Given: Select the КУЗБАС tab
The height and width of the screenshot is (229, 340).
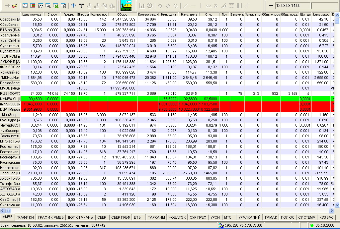Looking at the screenshot, I should pyautogui.click(x=326, y=217).
